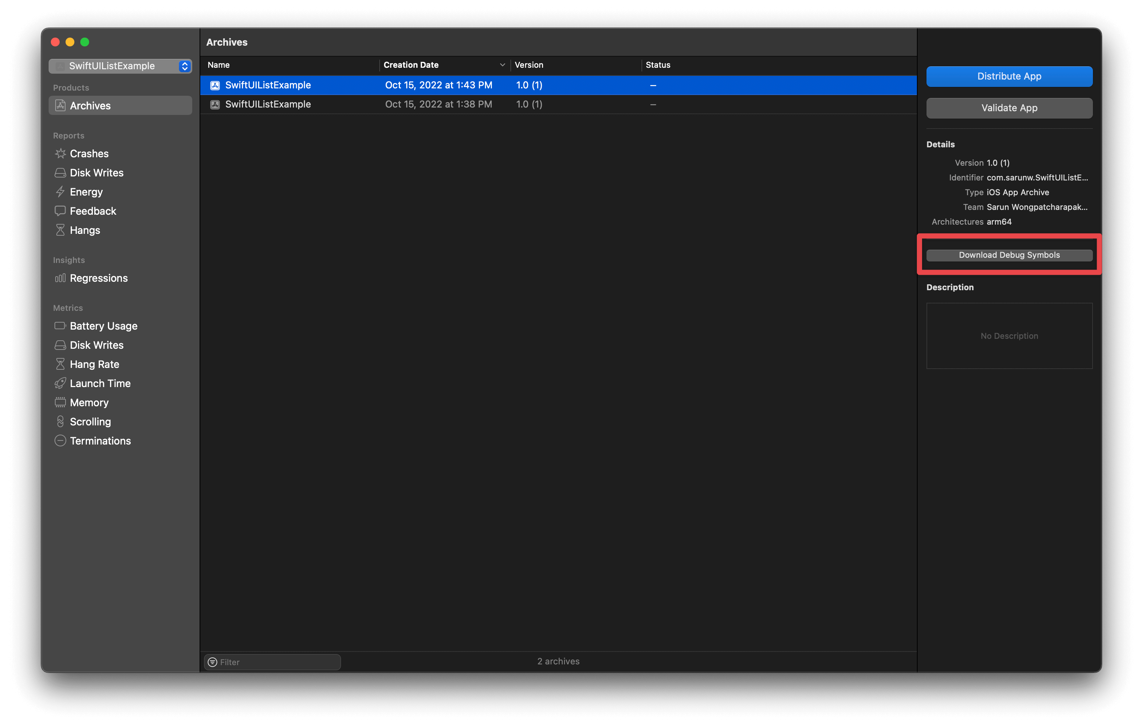Click the Feedback speech bubble icon
Screen dimensions: 1143x727
click(x=60, y=211)
